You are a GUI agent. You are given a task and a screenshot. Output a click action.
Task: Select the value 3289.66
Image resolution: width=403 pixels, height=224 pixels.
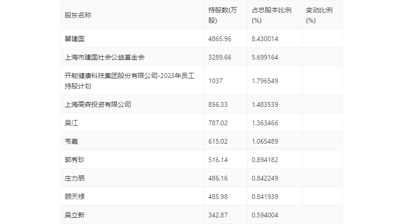tap(220, 57)
